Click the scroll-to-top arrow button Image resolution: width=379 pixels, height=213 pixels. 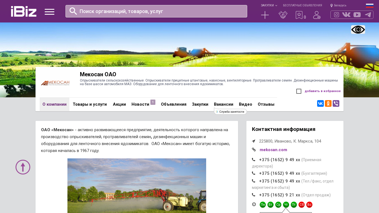coord(23,167)
